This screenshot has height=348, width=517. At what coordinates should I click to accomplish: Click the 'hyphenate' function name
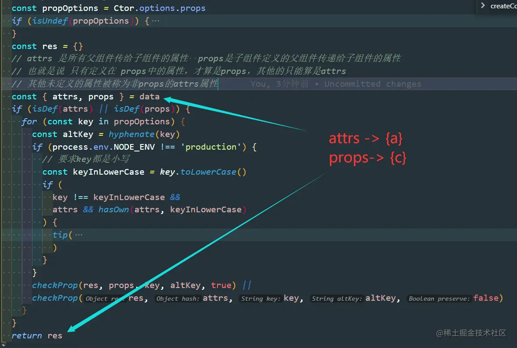pyautogui.click(x=131, y=134)
